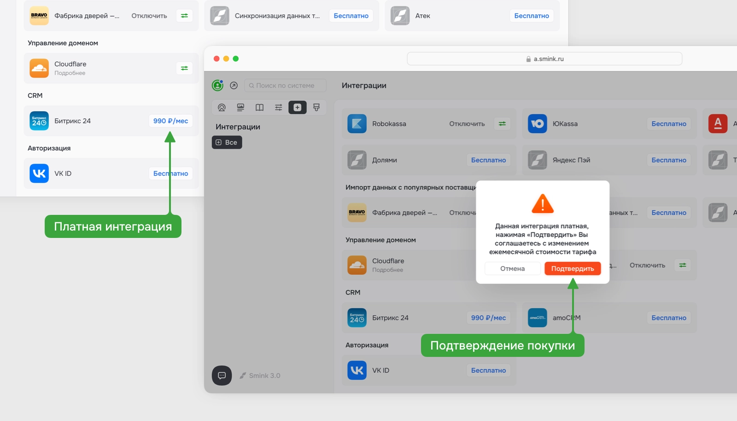Viewport: 737px width, 421px height.
Task: Disable Robokassa via Отключить
Action: click(467, 124)
